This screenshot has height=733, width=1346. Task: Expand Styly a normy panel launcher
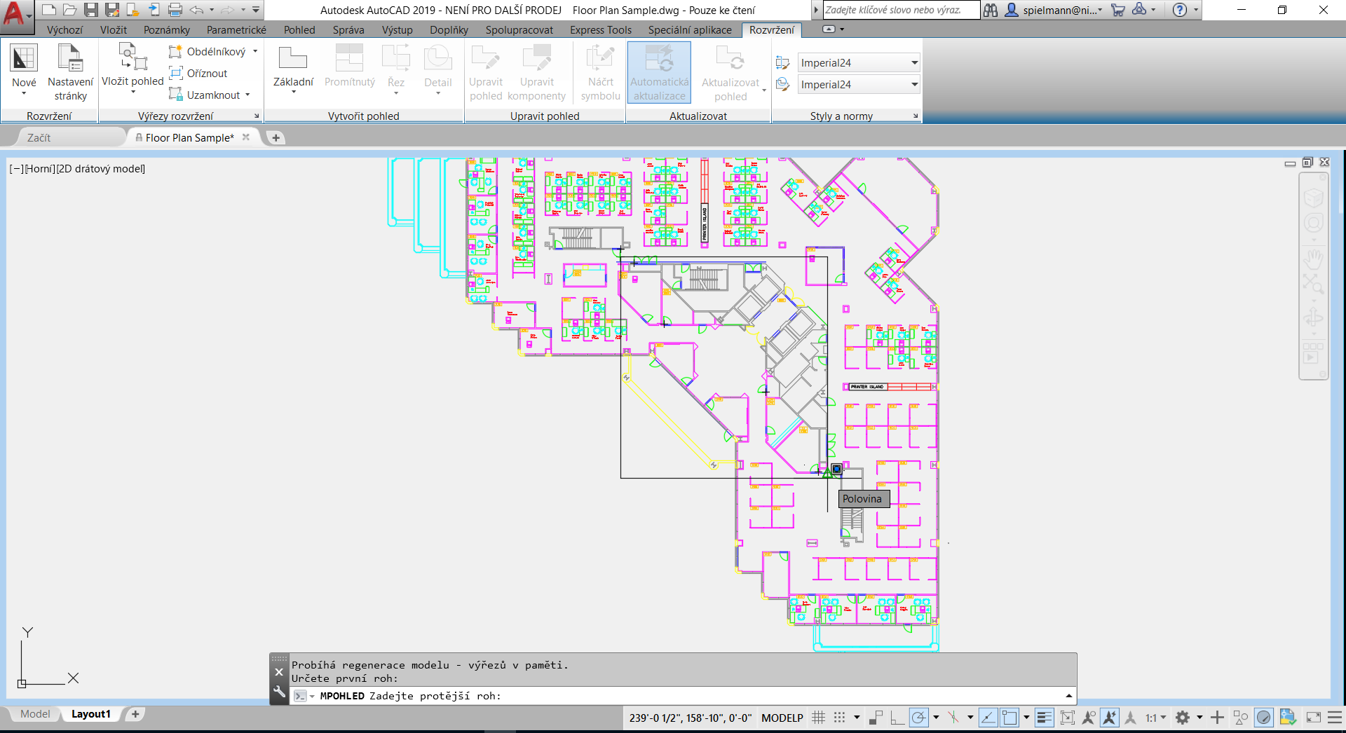pyautogui.click(x=915, y=116)
